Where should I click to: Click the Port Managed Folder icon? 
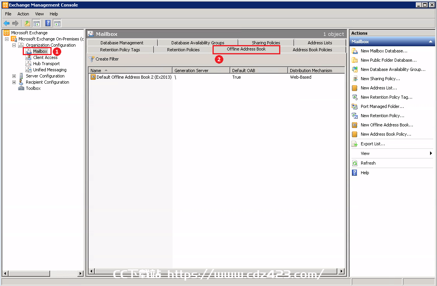click(x=355, y=106)
